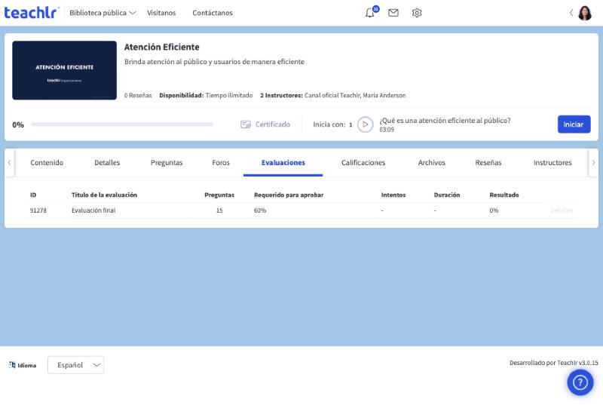Click the Teachlr logo
603x405 pixels.
tap(32, 12)
